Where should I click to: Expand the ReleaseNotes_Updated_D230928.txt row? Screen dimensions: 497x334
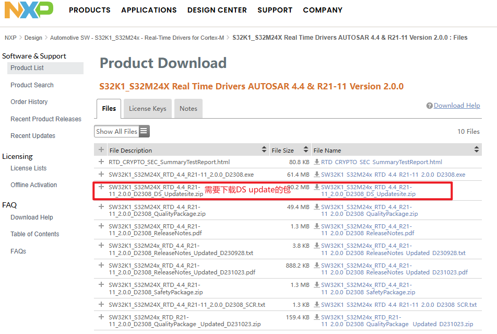coord(101,245)
